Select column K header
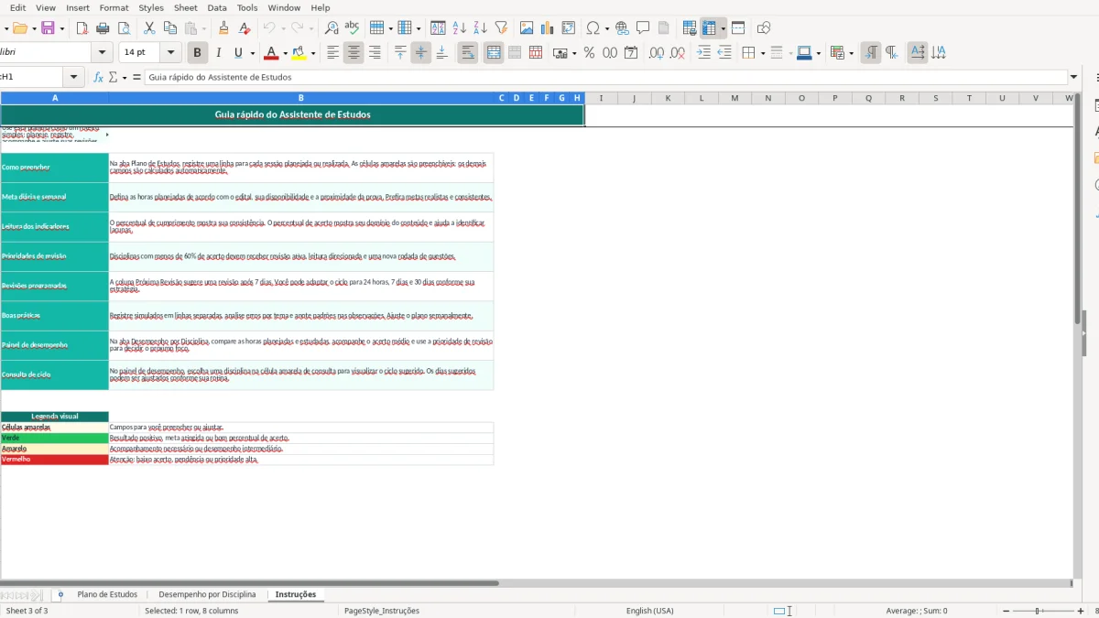Image resolution: width=1099 pixels, height=618 pixels. pyautogui.click(x=668, y=98)
